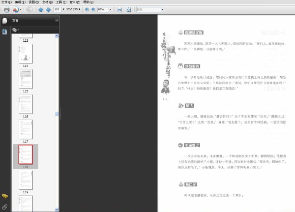Select page 117 thumbnail
The image size is (295, 212).
26,129
